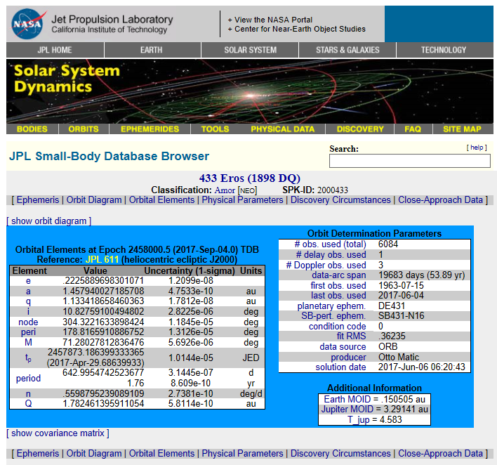Go to SOLAR SYSTEM section
Screen dimensions: 497x465
[250, 50]
